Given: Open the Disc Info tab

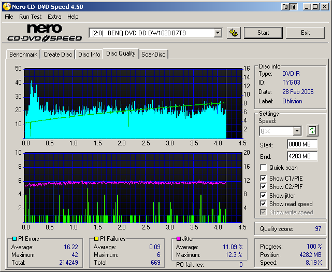Looking at the screenshot, I should point(89,55).
